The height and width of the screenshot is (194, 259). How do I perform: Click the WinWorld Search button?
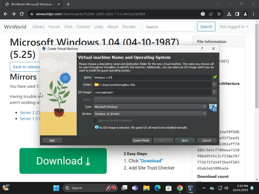206,27
